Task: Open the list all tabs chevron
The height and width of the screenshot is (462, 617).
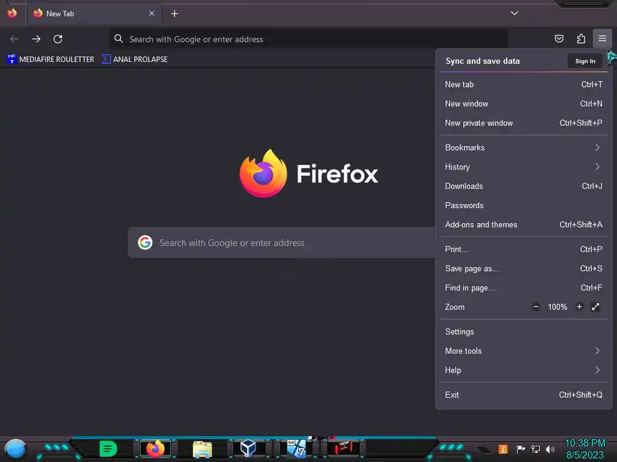Action: (515, 13)
